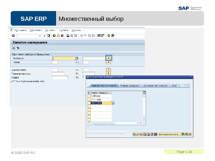Screen dimensions: 215x161
Task: Open the value help next to highlighted cell
Action: tap(113, 103)
